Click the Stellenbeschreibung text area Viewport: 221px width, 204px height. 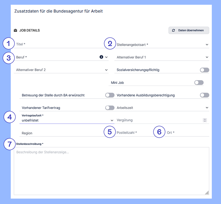point(111,171)
